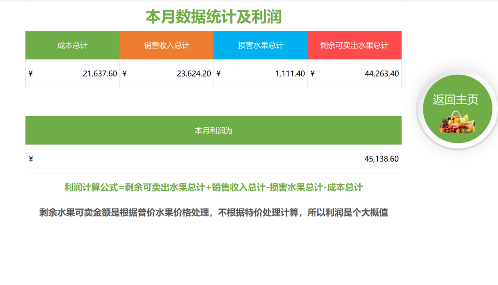Click the yen symbol before 44,263.40

pos(313,74)
